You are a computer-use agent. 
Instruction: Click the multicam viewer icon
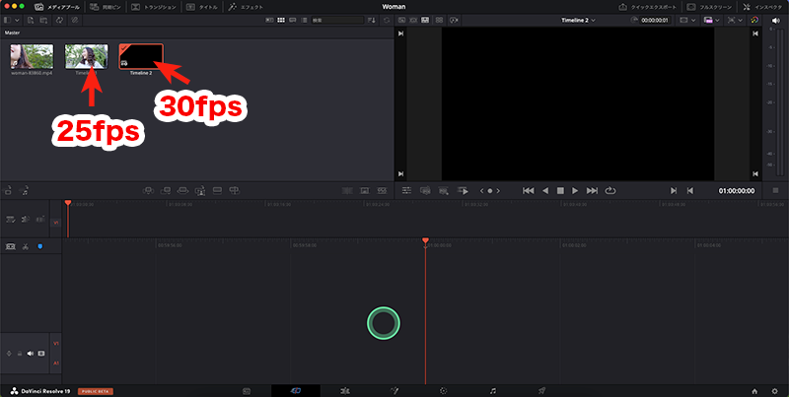(439, 20)
